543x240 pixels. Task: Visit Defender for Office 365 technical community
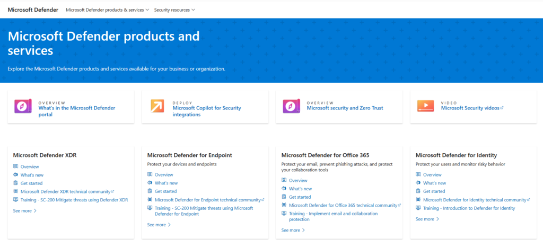pyautogui.click(x=345, y=205)
